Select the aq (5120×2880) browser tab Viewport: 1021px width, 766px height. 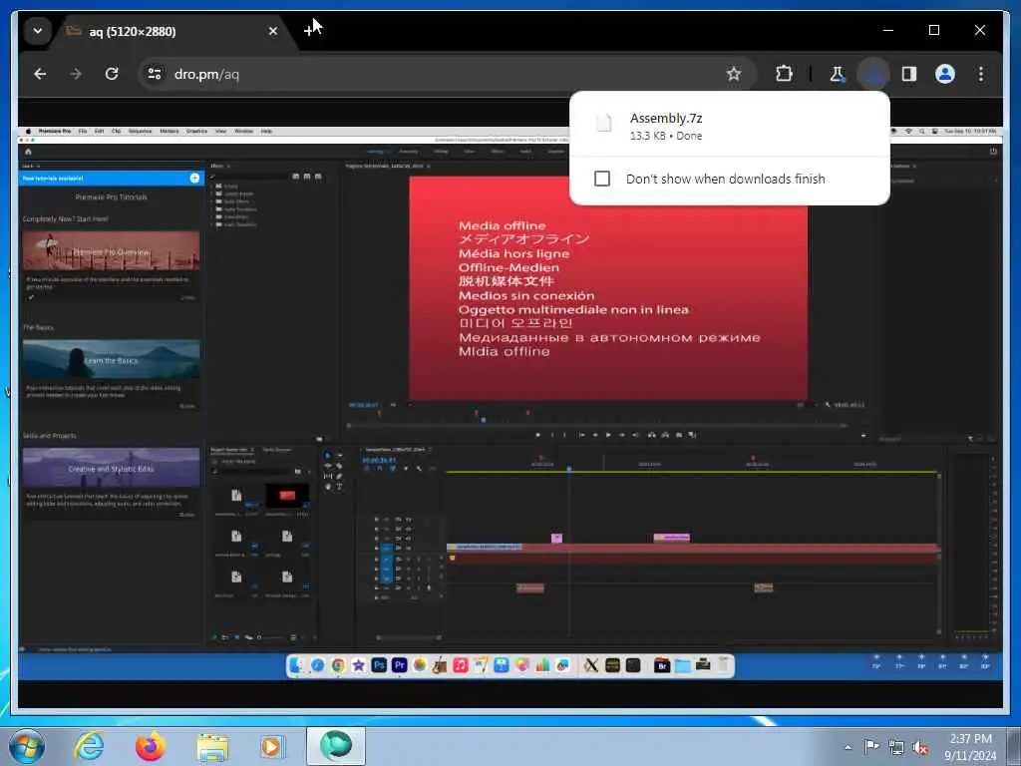170,31
